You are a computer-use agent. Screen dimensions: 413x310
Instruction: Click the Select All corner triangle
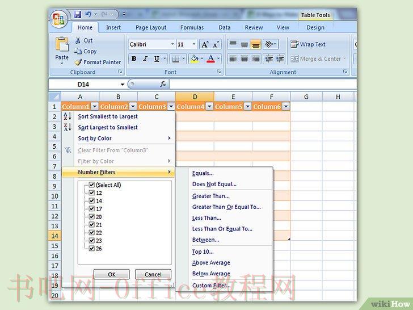point(55,97)
